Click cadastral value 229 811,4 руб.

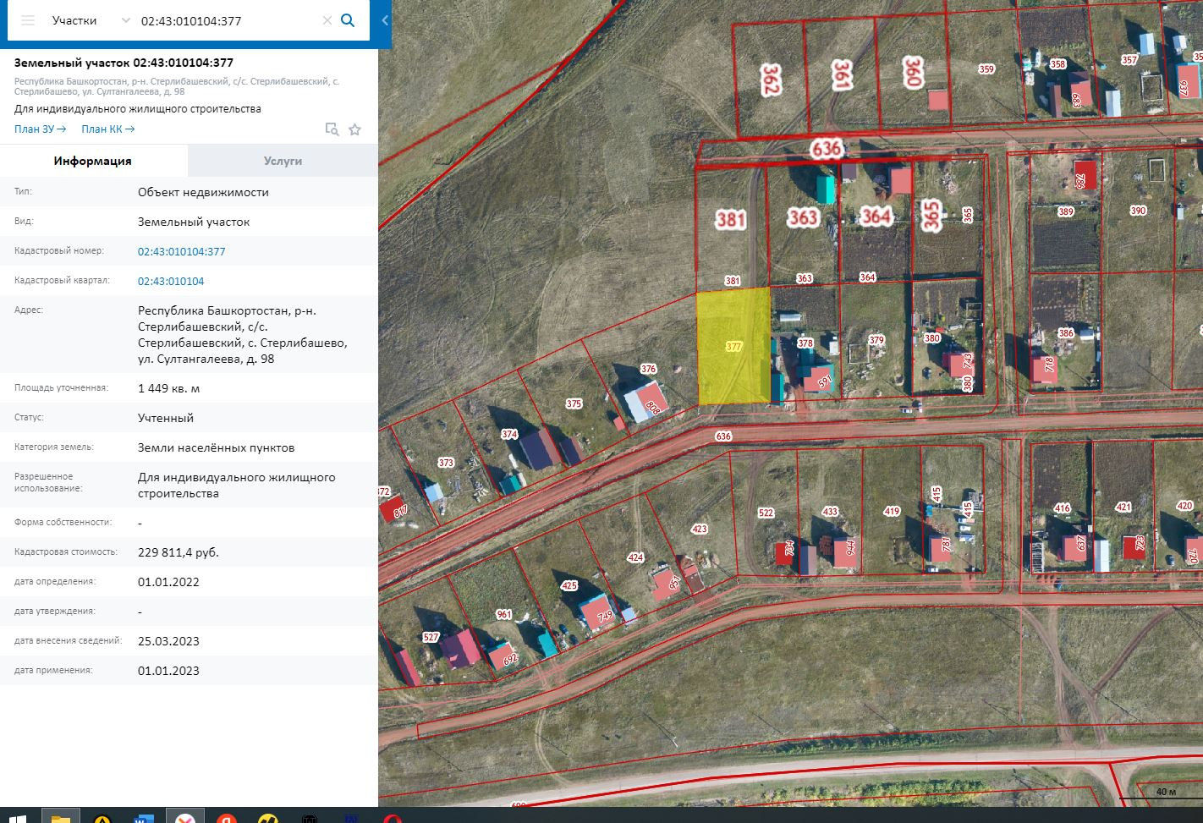(x=179, y=552)
